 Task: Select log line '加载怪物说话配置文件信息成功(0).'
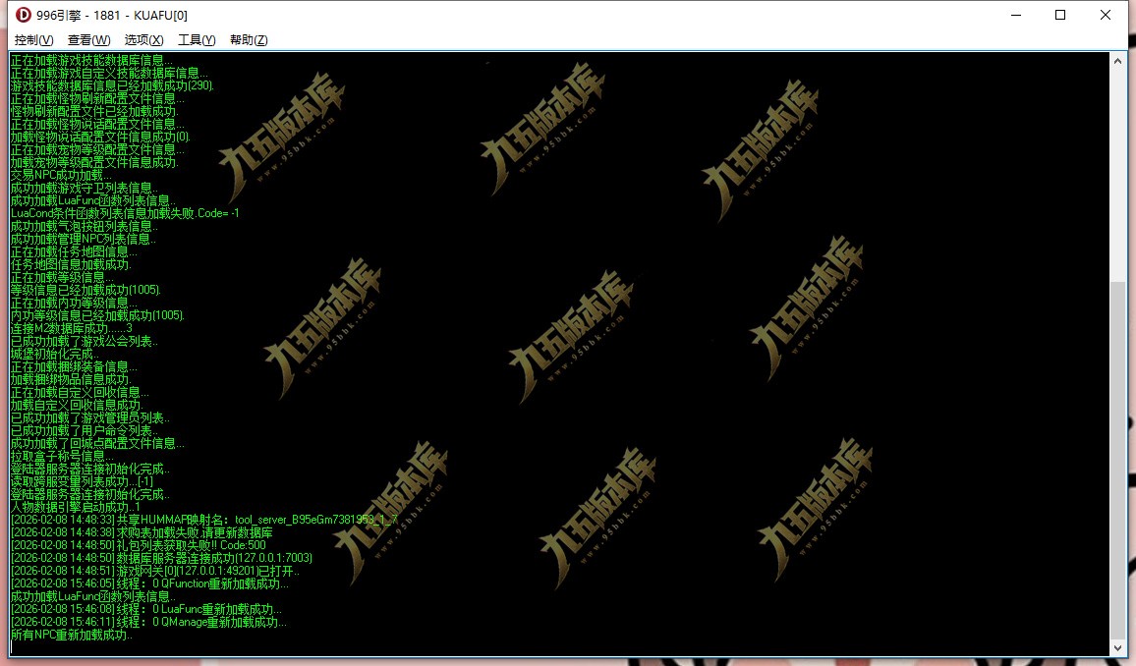click(100, 137)
